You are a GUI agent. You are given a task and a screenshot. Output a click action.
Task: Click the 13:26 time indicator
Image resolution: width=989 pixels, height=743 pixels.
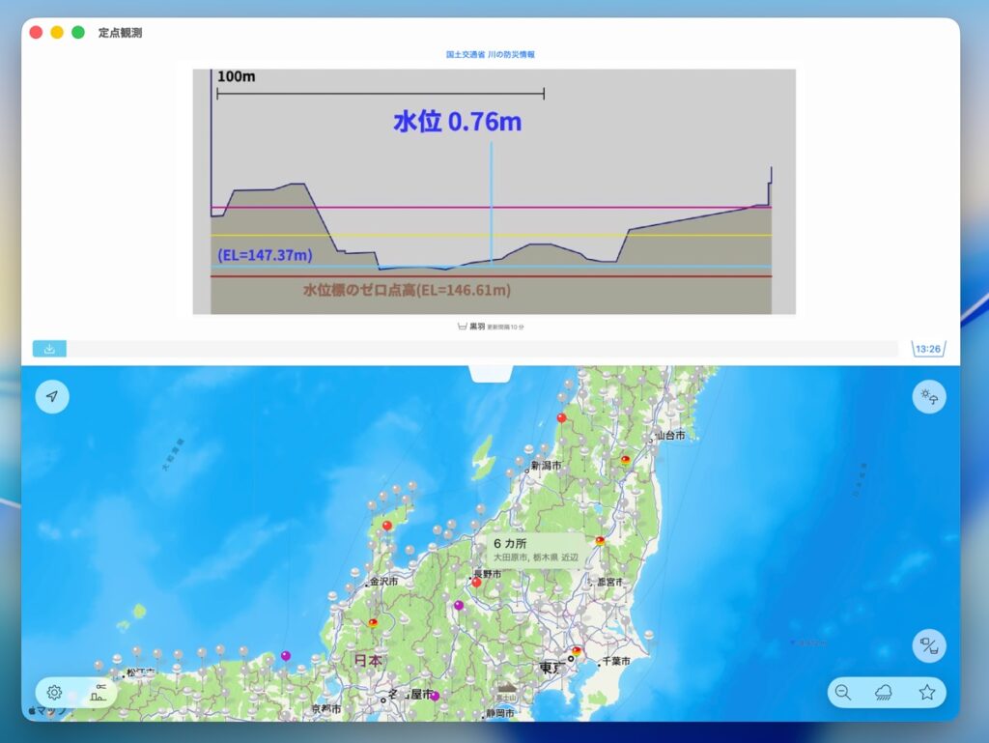[928, 349]
